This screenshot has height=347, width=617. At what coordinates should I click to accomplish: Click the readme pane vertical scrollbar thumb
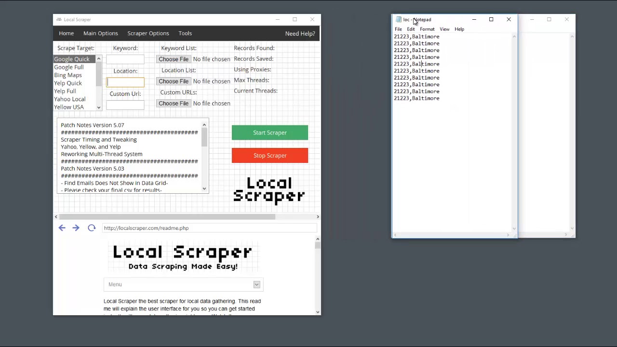coord(318,246)
